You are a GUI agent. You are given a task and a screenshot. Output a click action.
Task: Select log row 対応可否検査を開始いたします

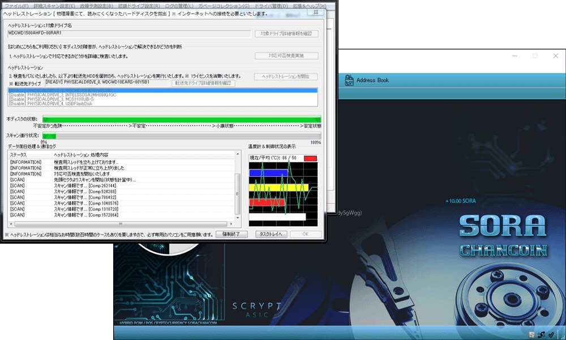121,174
